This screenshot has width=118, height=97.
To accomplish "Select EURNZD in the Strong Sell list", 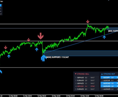I will (80, 89).
